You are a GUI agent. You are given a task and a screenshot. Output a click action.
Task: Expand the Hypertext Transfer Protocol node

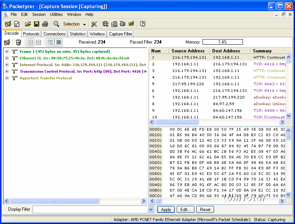pyautogui.click(x=7, y=78)
